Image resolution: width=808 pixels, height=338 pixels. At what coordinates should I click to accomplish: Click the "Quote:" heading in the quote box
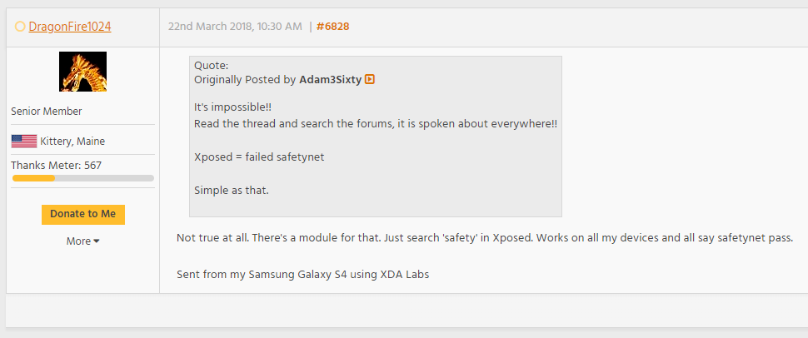point(211,66)
